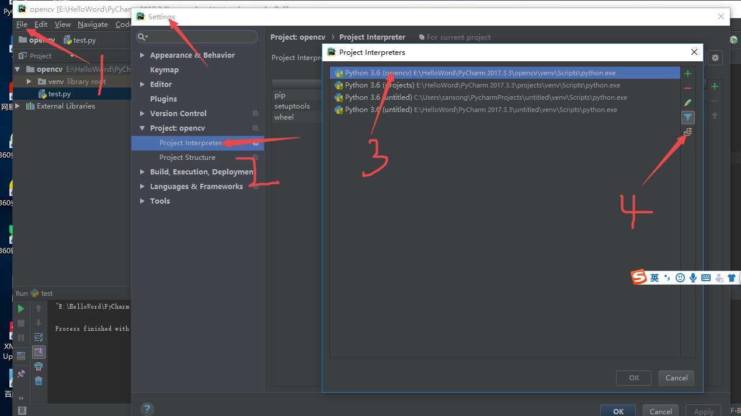Screen dimensions: 741x416
Task: Expand the Editor settings section
Action: pyautogui.click(x=142, y=85)
